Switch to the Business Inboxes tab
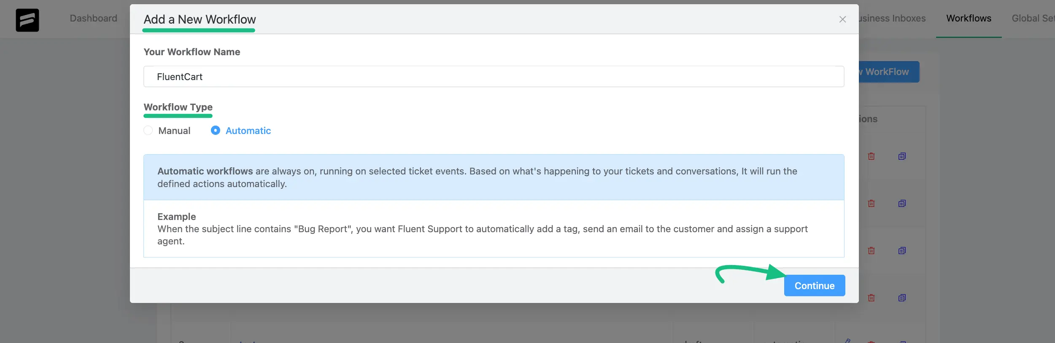1055x343 pixels. point(892,19)
